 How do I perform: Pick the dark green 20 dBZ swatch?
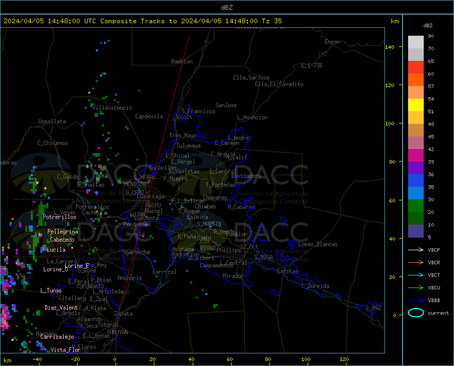point(416,218)
